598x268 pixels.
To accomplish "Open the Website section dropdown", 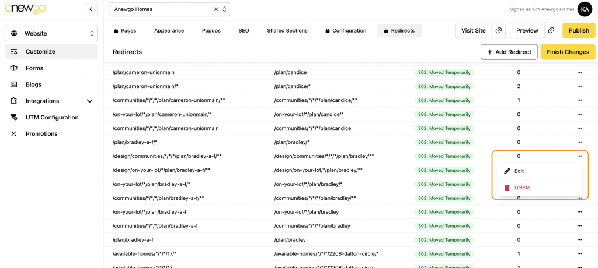I will [x=51, y=33].
